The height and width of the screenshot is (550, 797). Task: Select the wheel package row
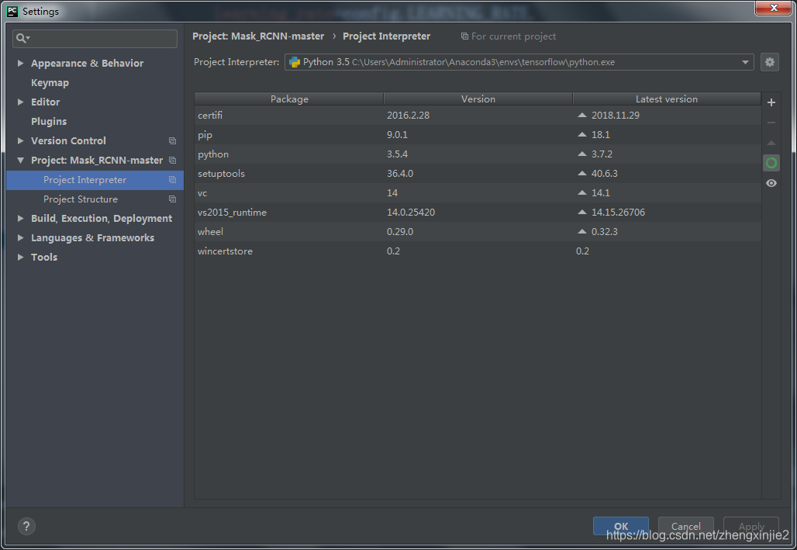(478, 231)
